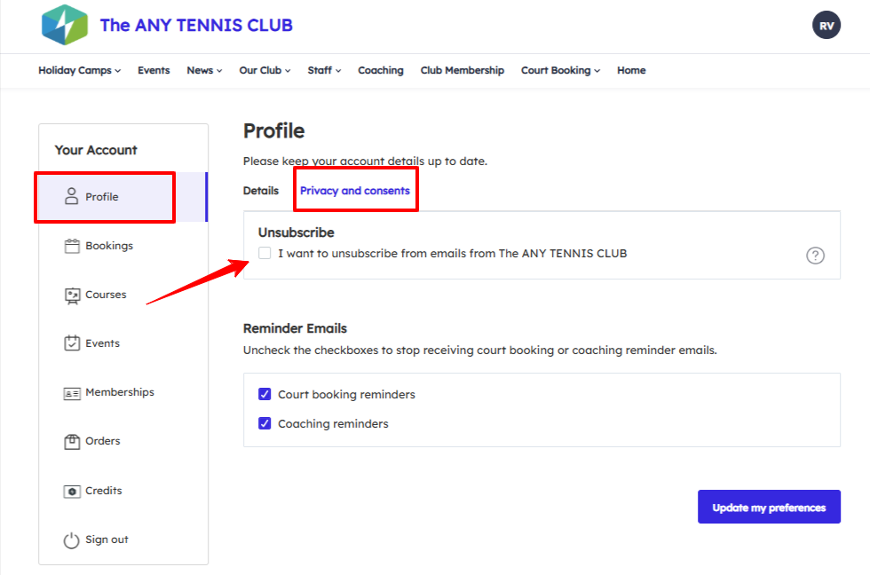This screenshot has width=870, height=575.
Task: Uncheck Court booking reminders checkbox
Action: (x=265, y=394)
